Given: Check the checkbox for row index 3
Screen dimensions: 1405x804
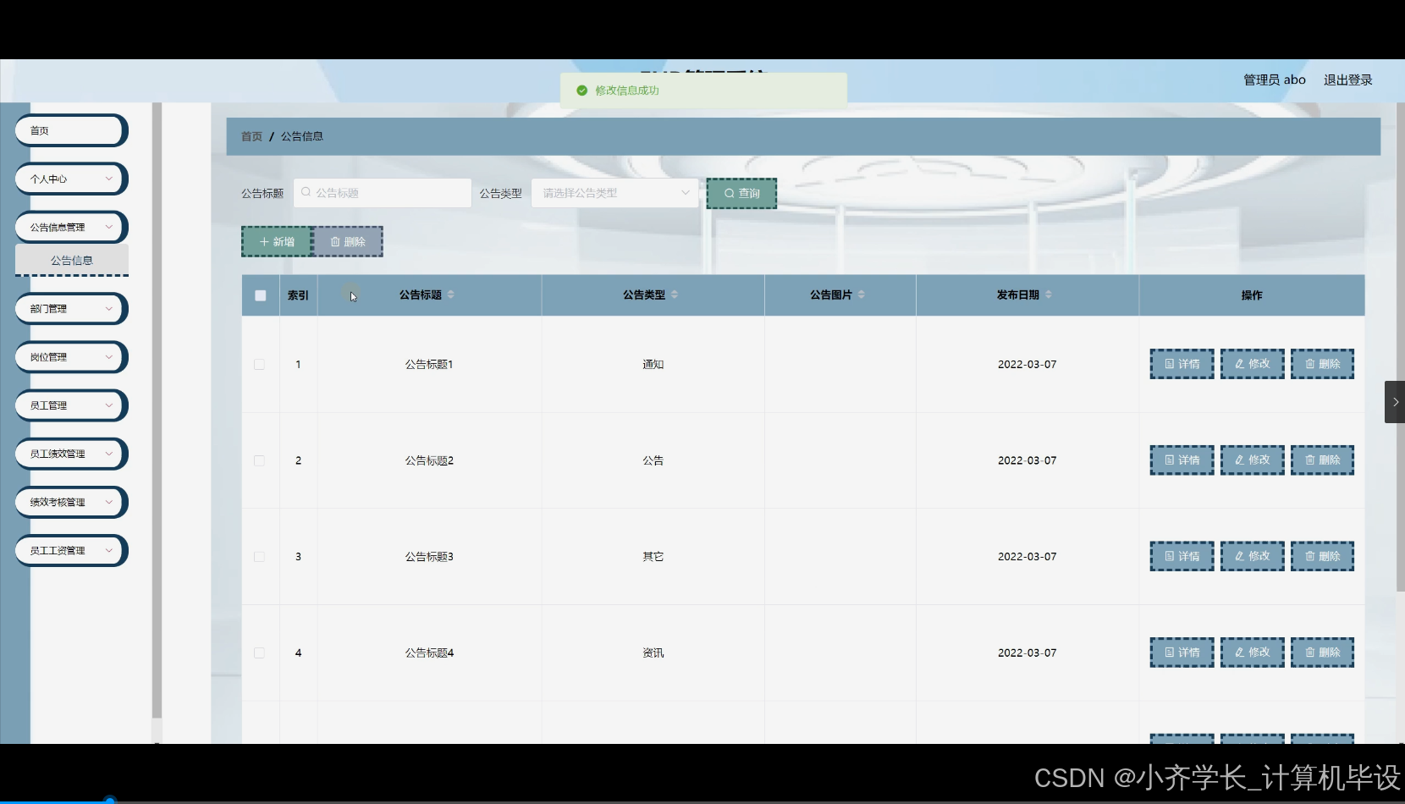Looking at the screenshot, I should tap(260, 557).
